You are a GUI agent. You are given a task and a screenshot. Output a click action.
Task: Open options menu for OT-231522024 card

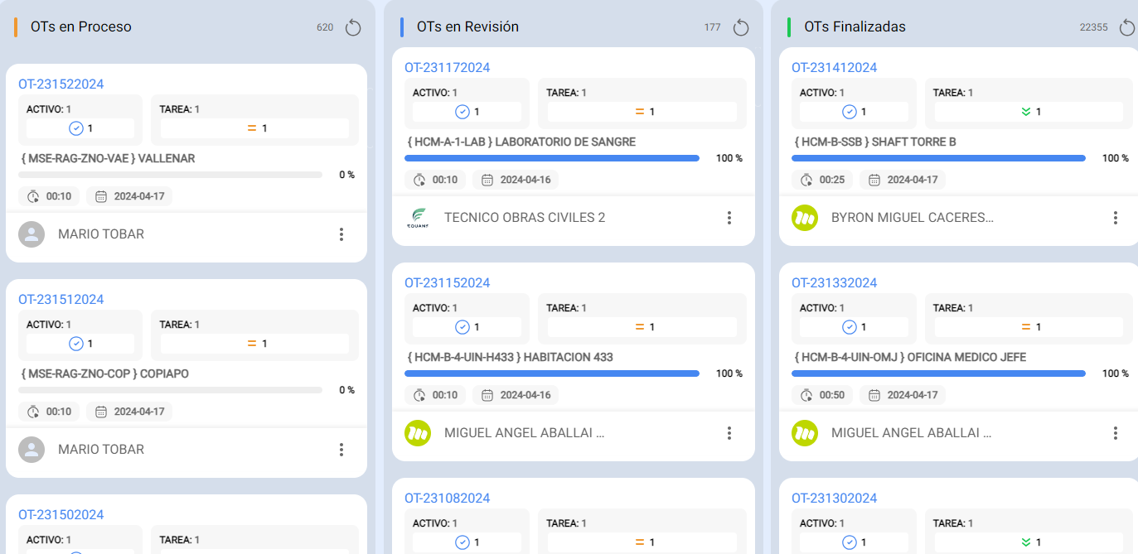pyautogui.click(x=341, y=234)
